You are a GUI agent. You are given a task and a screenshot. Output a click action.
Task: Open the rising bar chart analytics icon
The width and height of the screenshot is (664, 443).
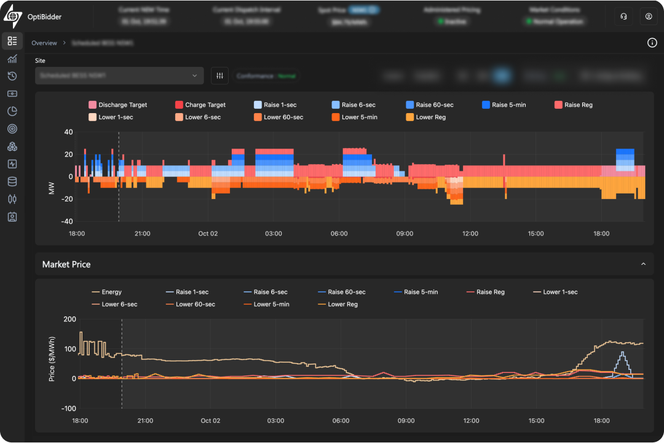pyautogui.click(x=12, y=59)
